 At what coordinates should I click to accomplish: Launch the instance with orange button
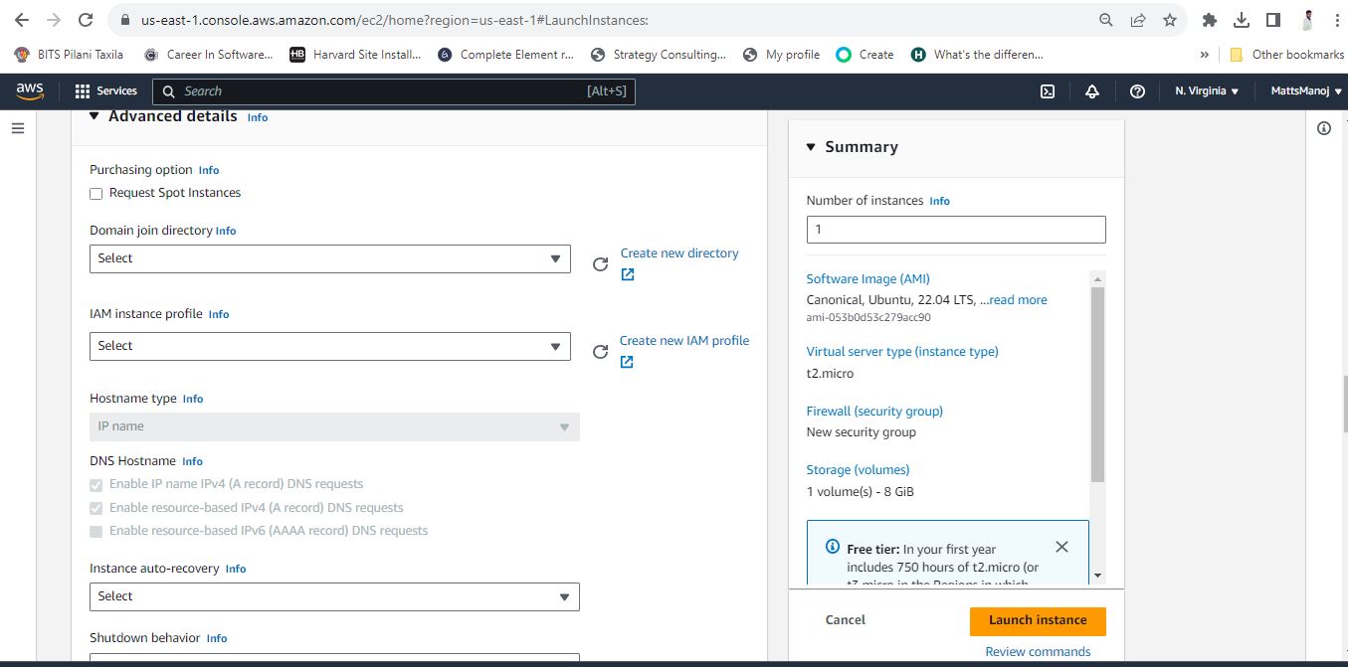pos(1038,620)
